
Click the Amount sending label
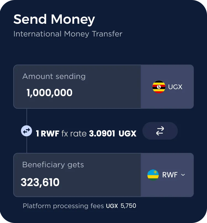pos(54,76)
